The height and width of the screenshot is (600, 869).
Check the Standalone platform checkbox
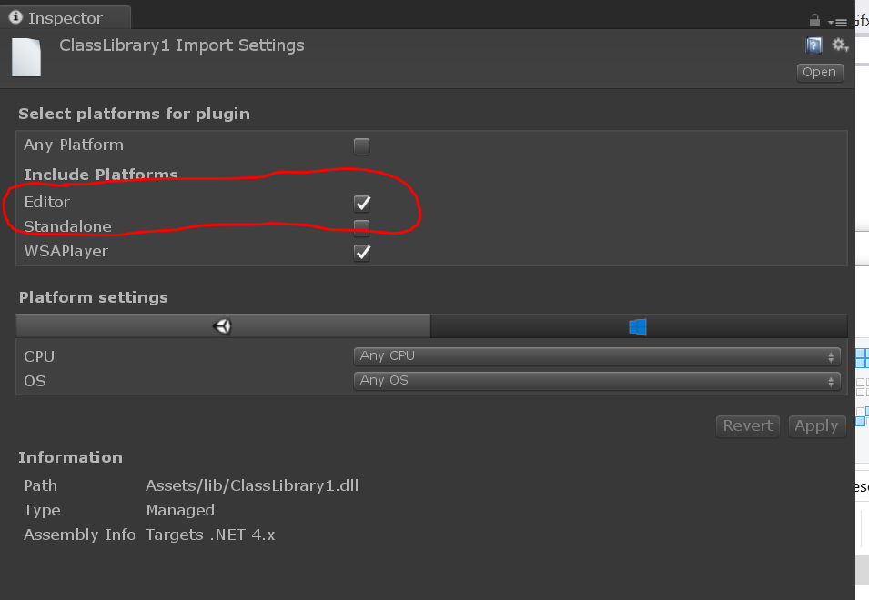362,227
